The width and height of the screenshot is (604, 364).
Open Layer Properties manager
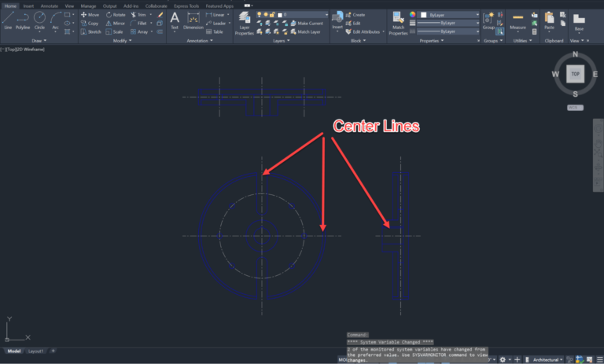pos(245,23)
